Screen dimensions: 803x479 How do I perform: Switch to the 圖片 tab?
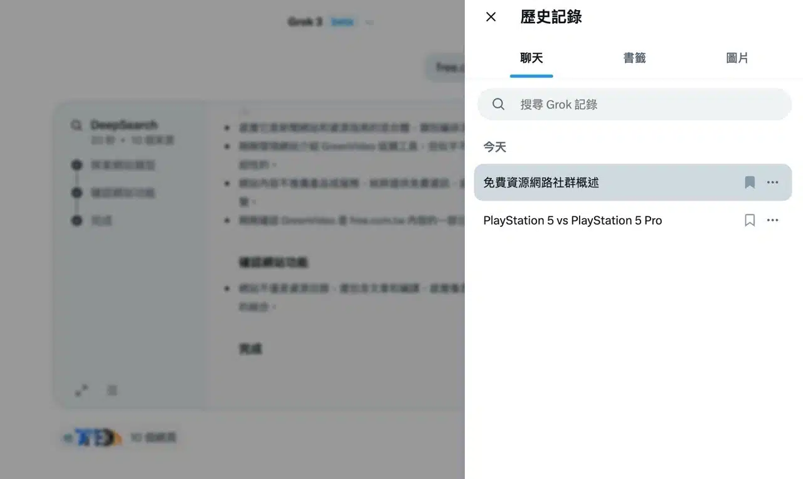(737, 58)
